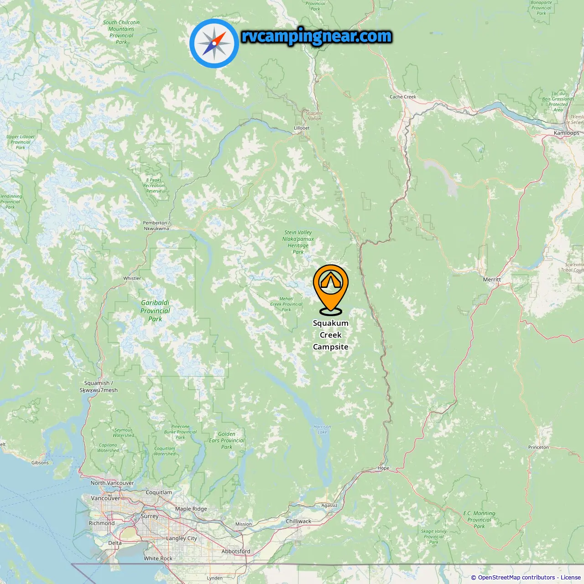Click the Chilliwack city label

tap(298, 521)
